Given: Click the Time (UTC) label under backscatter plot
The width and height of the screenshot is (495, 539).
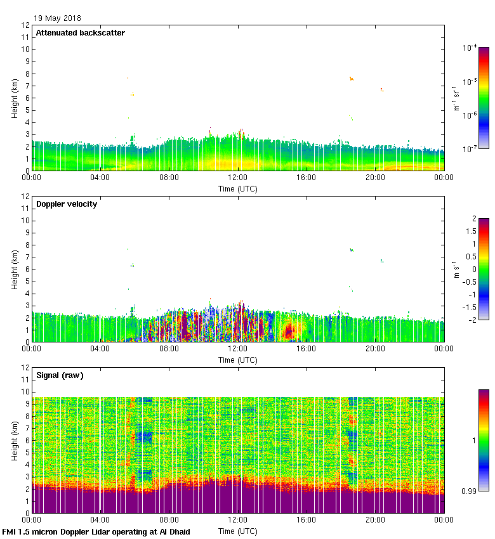Looking at the screenshot, I should click(238, 188).
